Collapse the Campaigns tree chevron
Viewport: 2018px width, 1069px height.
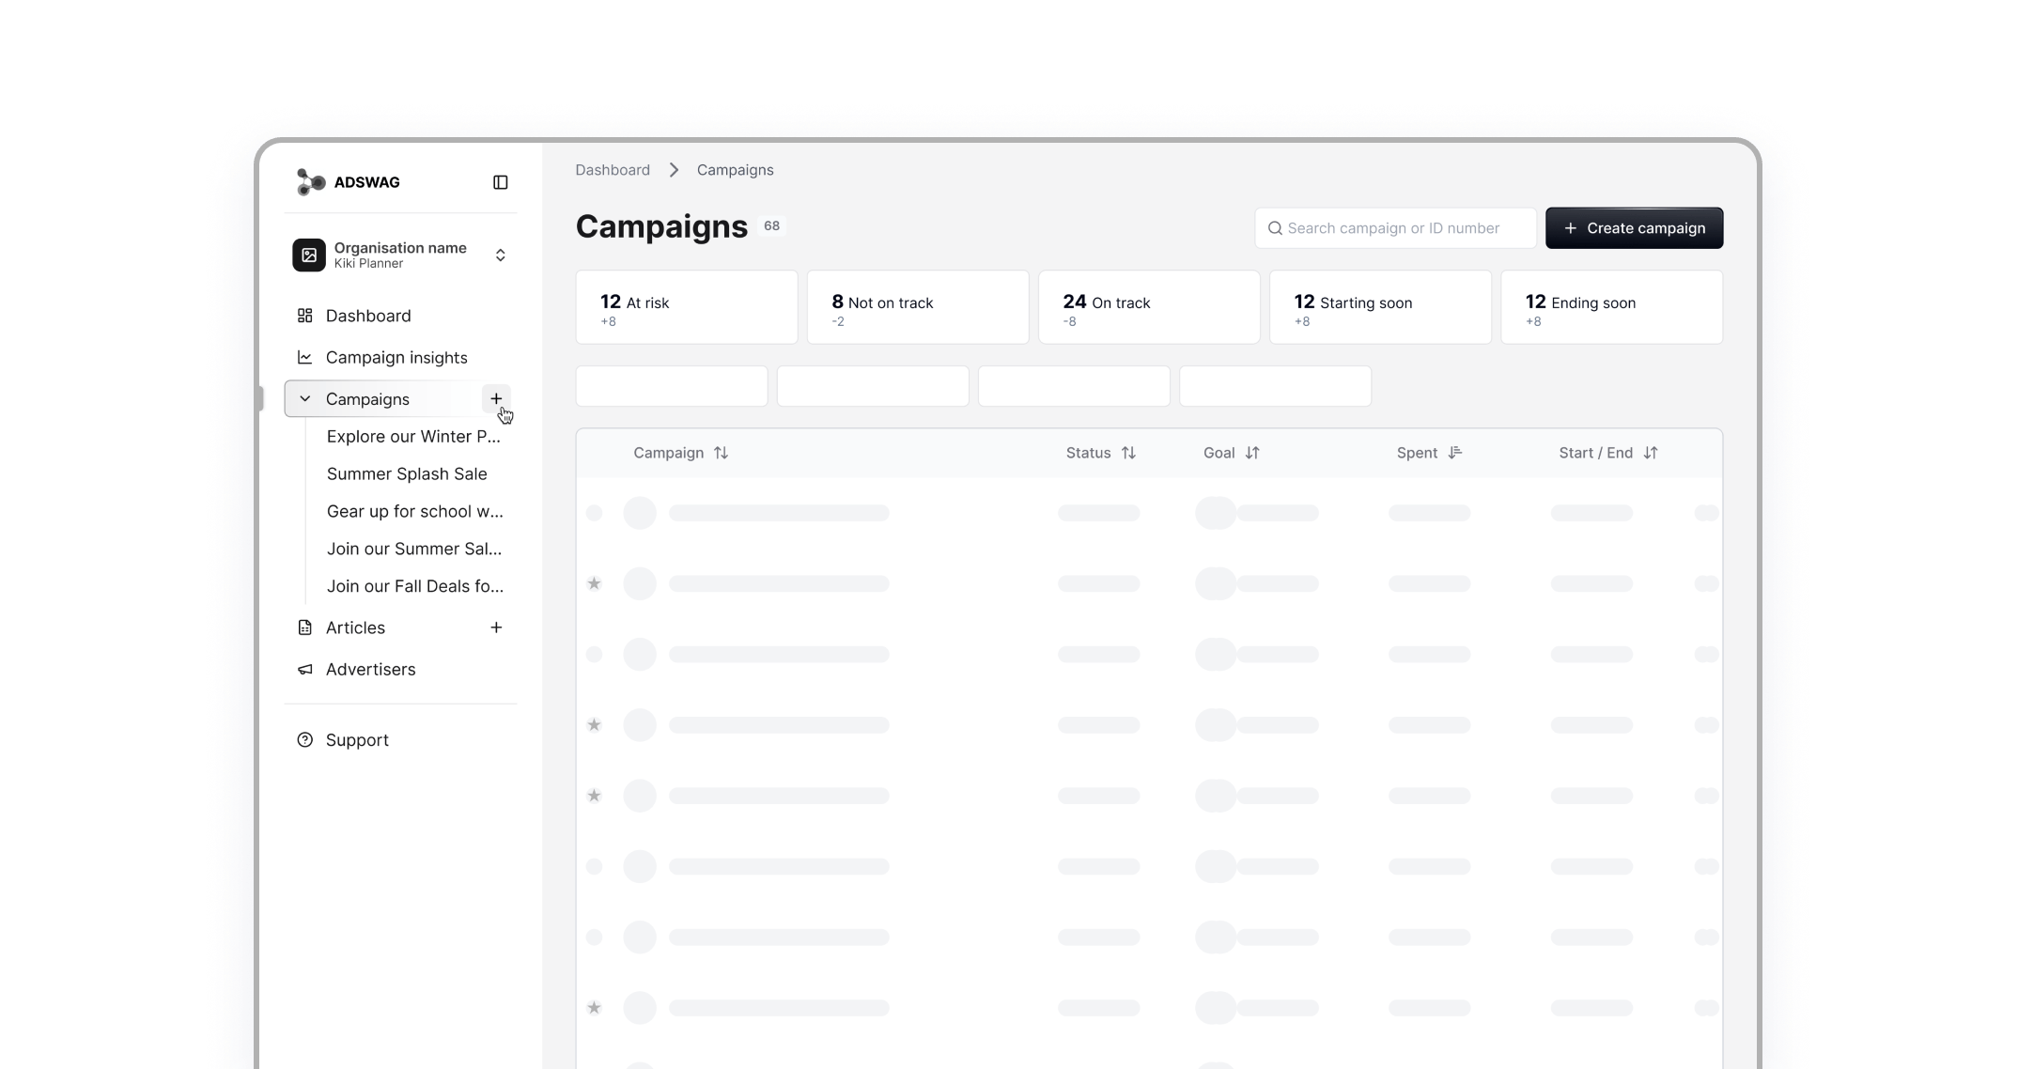pyautogui.click(x=304, y=399)
